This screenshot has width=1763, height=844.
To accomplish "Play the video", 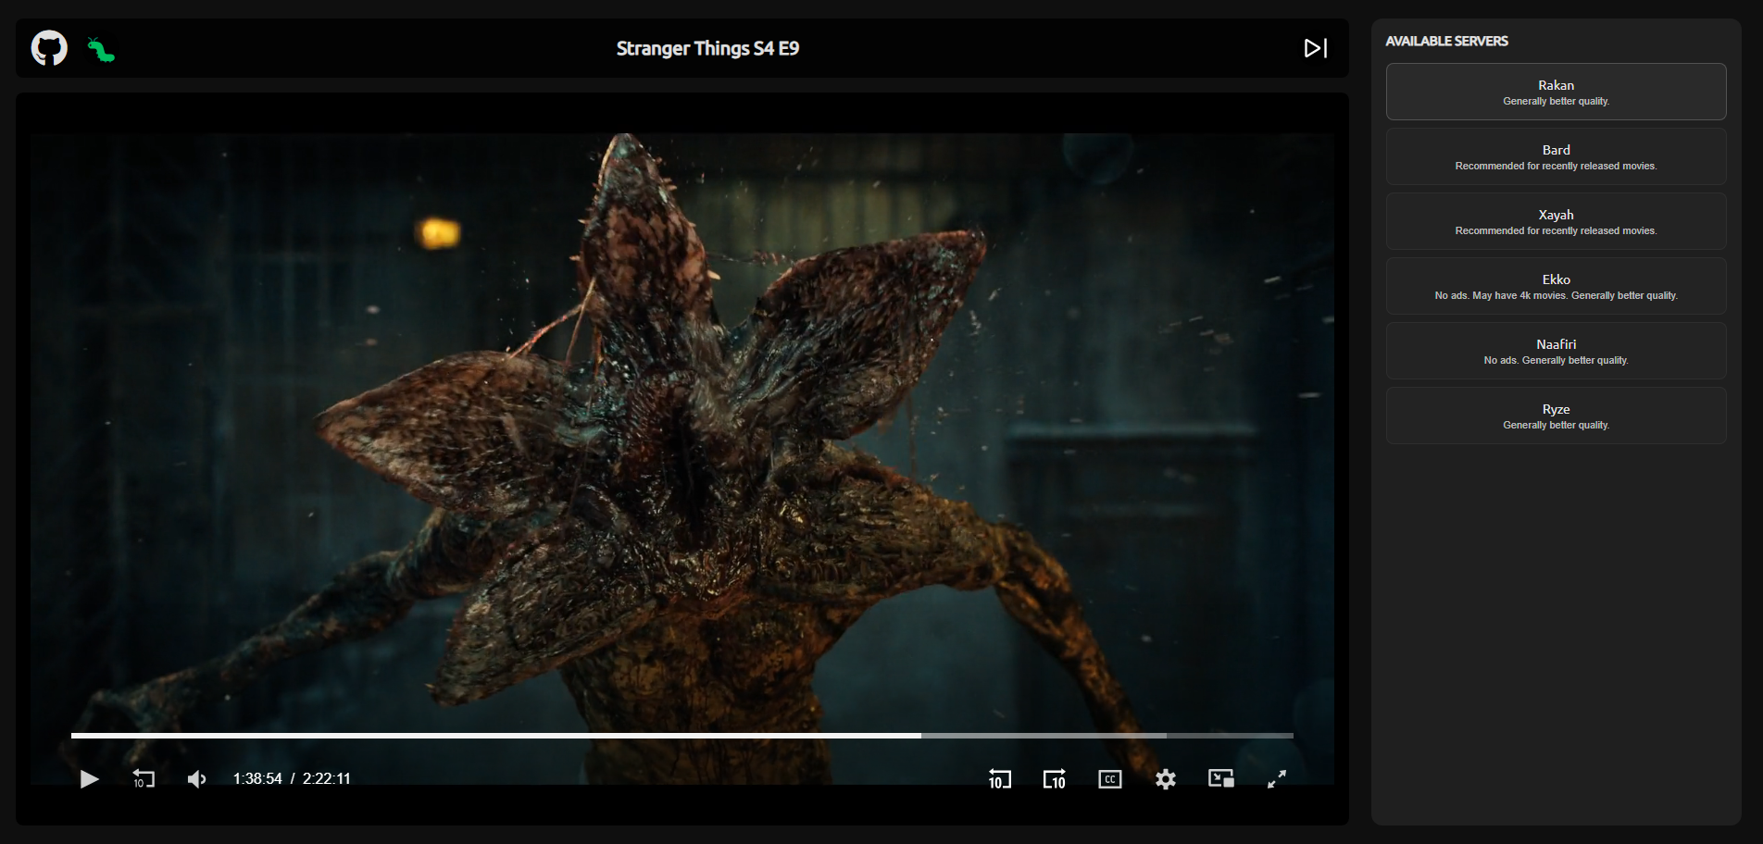I will [x=89, y=779].
